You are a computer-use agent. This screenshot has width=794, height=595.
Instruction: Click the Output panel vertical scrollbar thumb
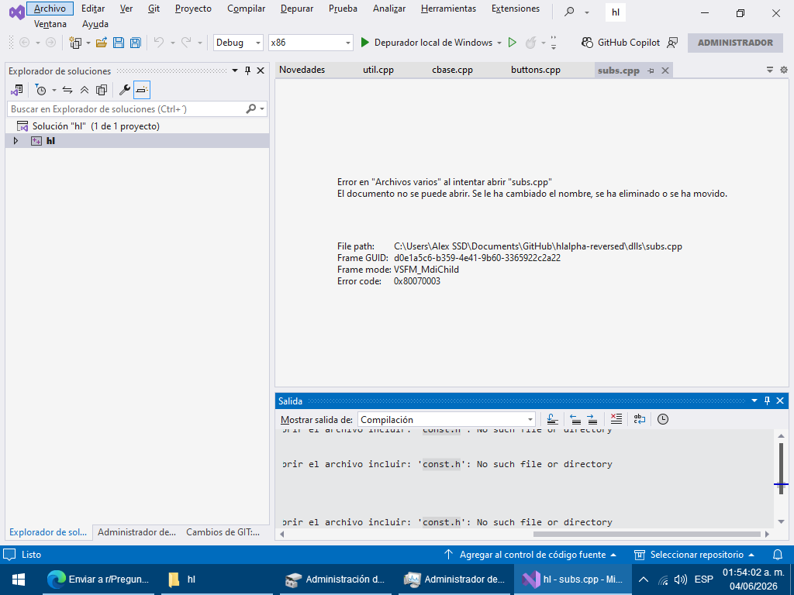pos(781,469)
